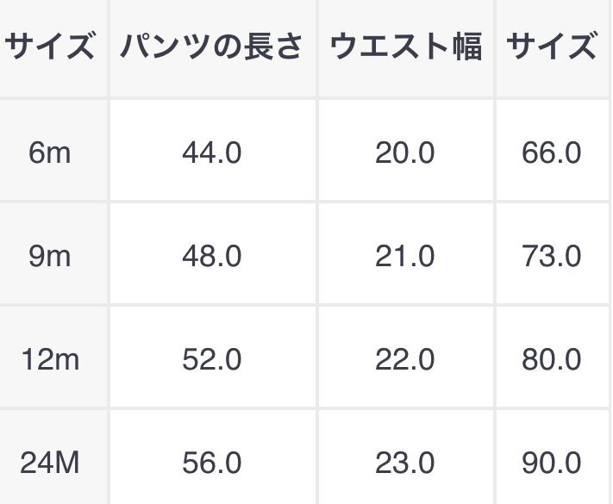Click the 20.0 waist width cell

coord(405,152)
